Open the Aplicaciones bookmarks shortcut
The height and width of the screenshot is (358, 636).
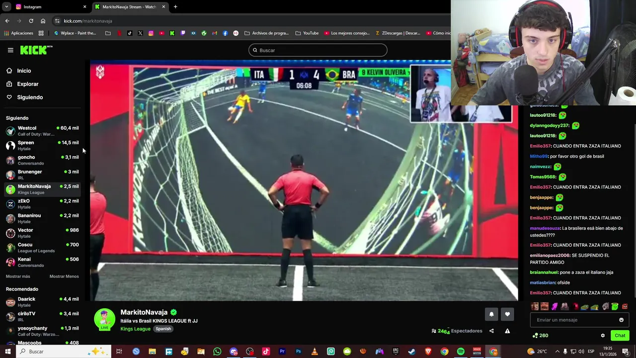[18, 33]
